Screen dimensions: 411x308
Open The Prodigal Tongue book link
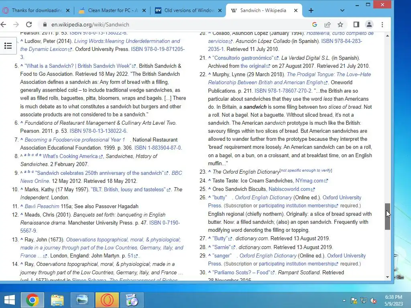[290, 78]
